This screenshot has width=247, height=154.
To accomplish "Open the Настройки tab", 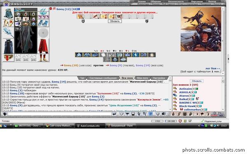I will point(159,78).
